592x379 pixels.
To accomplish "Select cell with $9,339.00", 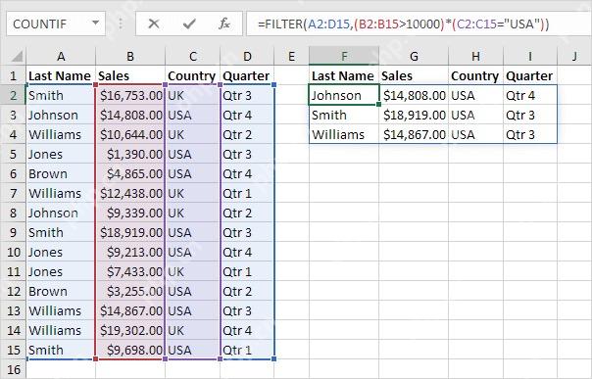I will click(130, 213).
